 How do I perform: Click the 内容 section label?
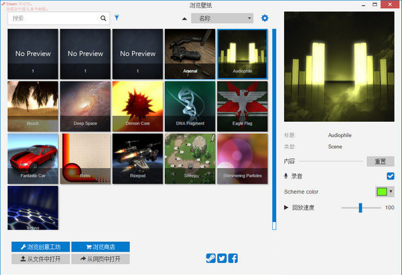coord(289,161)
